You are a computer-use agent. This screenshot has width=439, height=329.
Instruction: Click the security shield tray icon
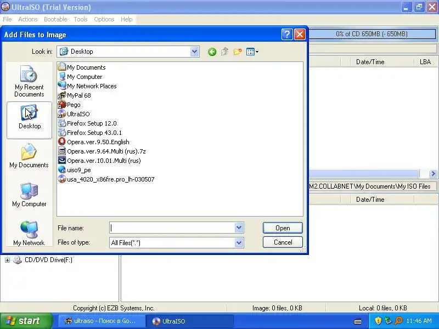[x=378, y=321]
